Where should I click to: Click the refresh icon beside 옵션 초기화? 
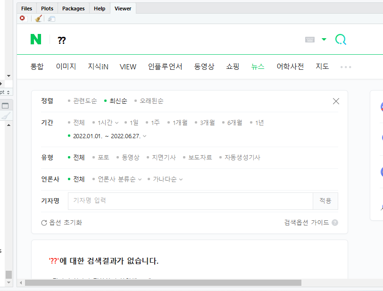[x=44, y=223]
